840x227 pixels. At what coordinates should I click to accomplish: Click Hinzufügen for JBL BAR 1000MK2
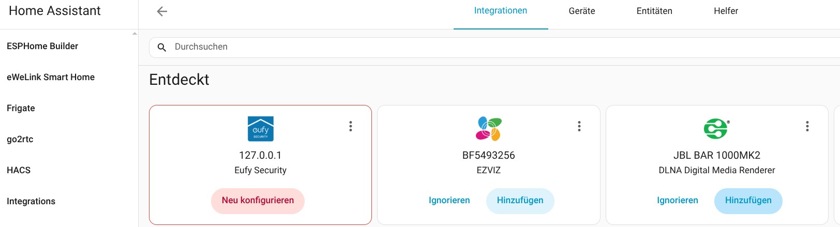(748, 201)
